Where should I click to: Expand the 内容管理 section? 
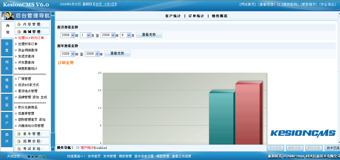coord(32,24)
